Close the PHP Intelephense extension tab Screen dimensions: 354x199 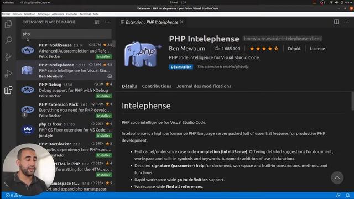click(182, 22)
